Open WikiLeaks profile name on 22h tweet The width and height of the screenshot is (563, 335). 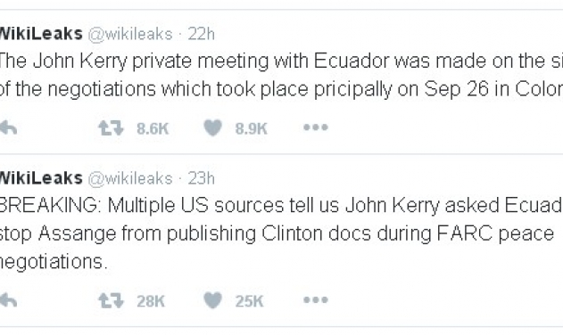[41, 34]
